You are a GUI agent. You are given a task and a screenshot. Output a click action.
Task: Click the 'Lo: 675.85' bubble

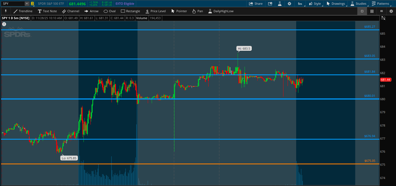tap(69, 158)
